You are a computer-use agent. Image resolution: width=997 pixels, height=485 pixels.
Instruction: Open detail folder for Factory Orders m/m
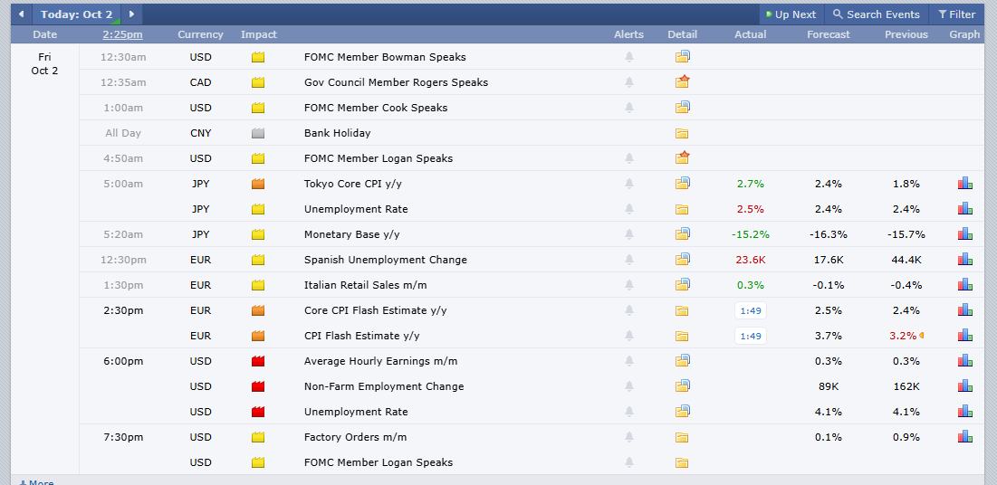[x=682, y=437]
